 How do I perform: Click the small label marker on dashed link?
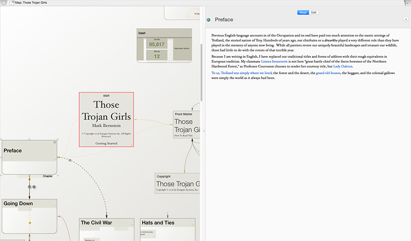tap(70, 160)
